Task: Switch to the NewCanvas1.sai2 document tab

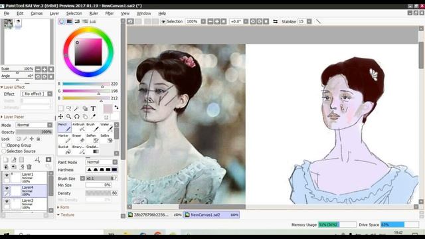Action: tap(212, 214)
